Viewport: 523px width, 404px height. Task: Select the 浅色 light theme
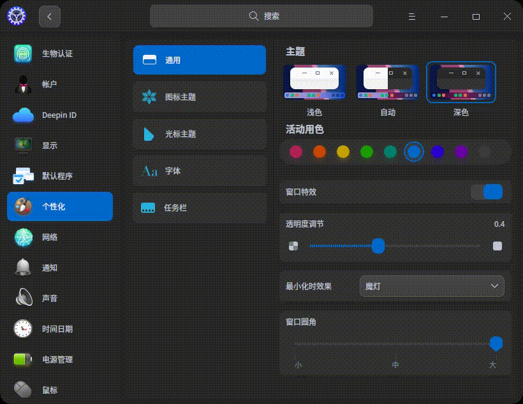coord(314,82)
